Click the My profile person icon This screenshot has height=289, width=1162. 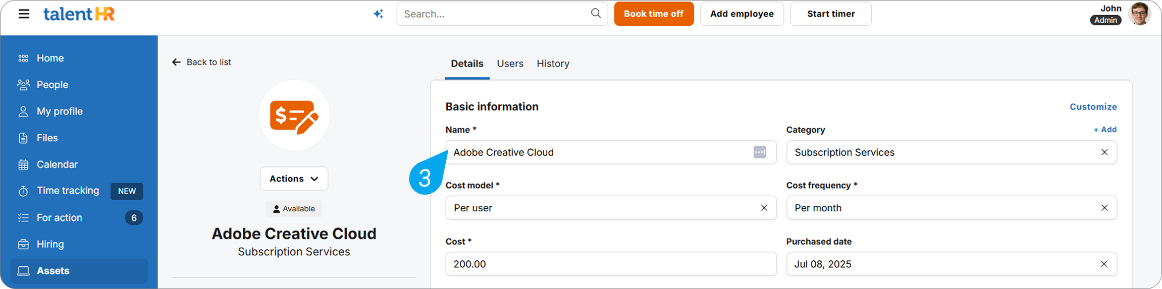coord(23,111)
